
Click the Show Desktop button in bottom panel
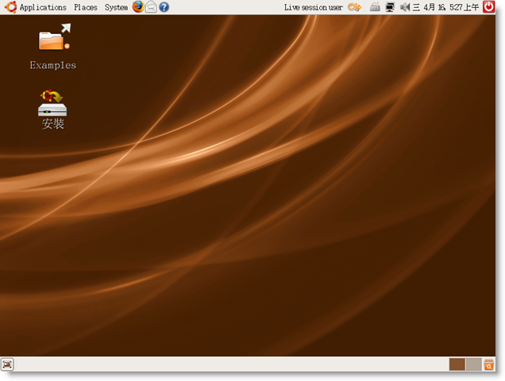point(7,364)
